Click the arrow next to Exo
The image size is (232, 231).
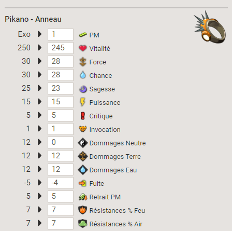(x=39, y=34)
